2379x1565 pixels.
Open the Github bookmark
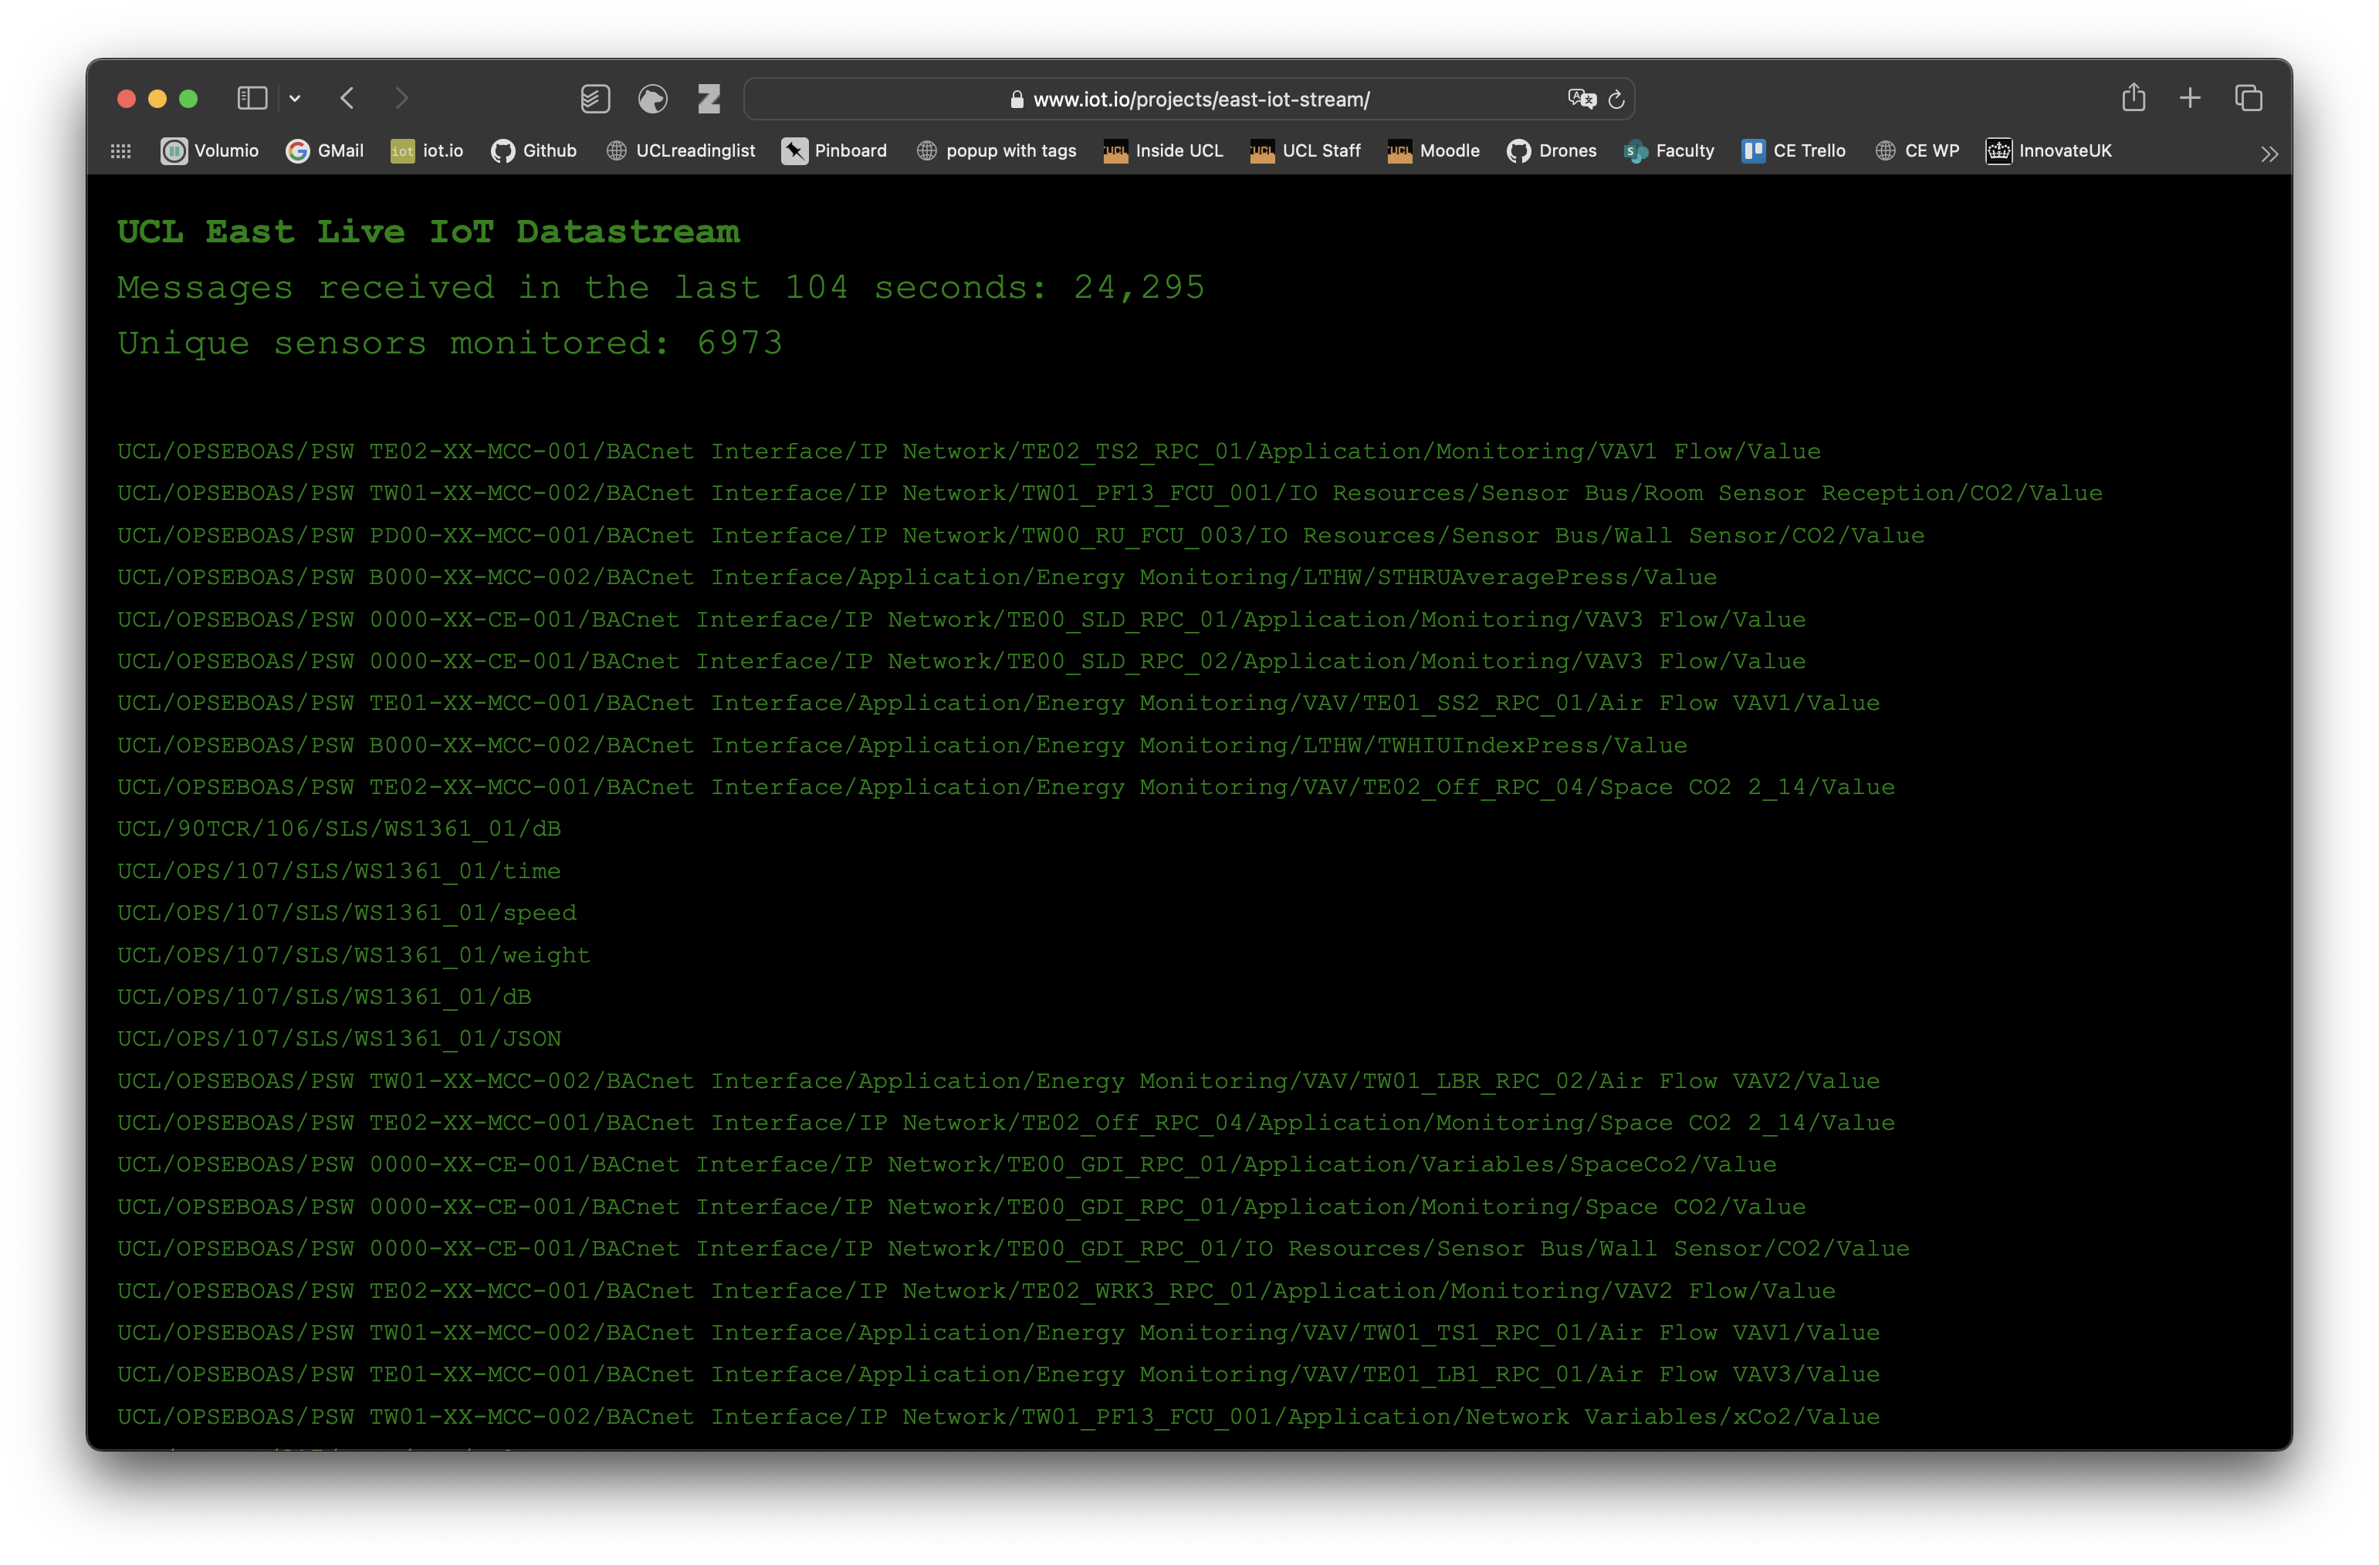(x=534, y=151)
